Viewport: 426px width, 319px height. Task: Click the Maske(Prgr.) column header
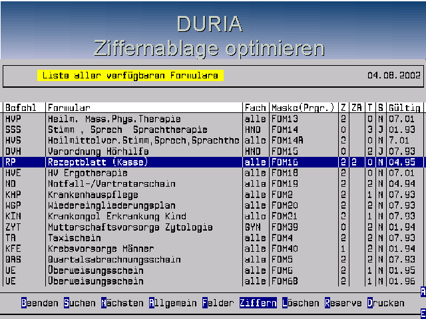pos(303,108)
